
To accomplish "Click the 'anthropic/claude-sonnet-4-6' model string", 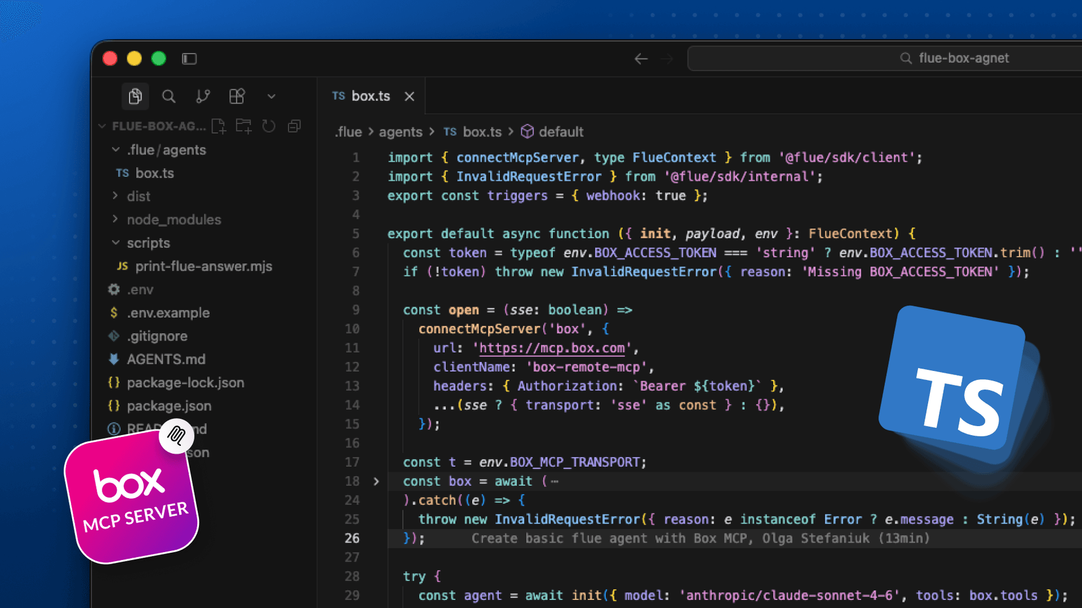I will click(790, 595).
